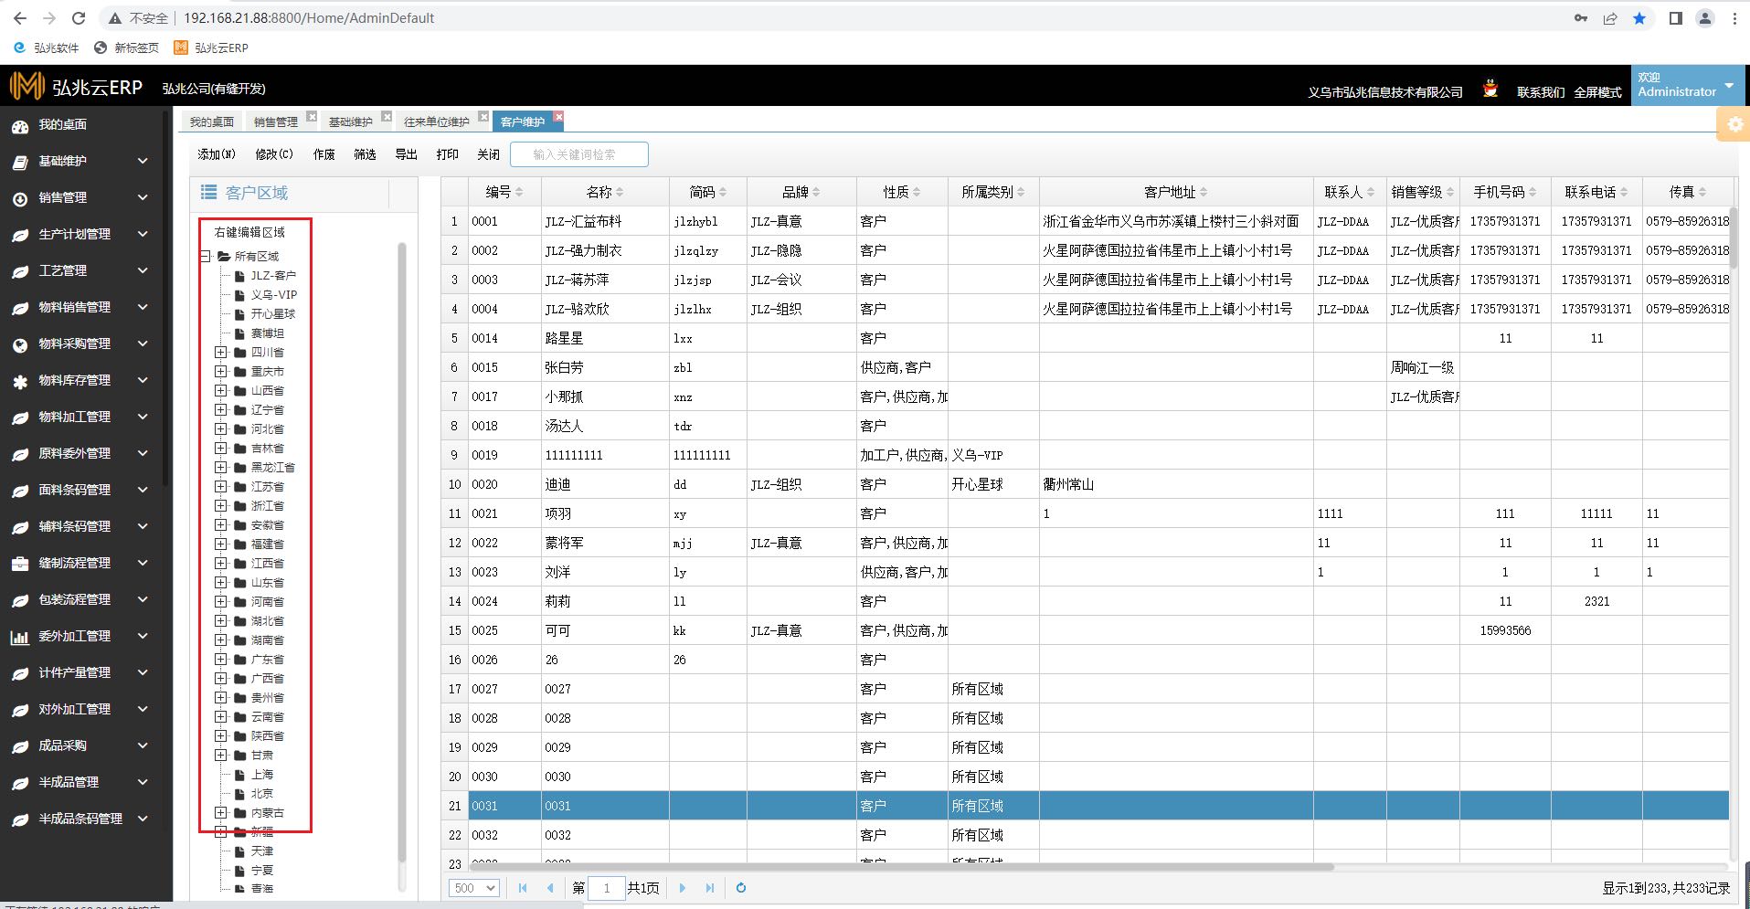Open 弘兆云ERP bookmark
Screen dimensions: 1750x909
[x=211, y=48]
